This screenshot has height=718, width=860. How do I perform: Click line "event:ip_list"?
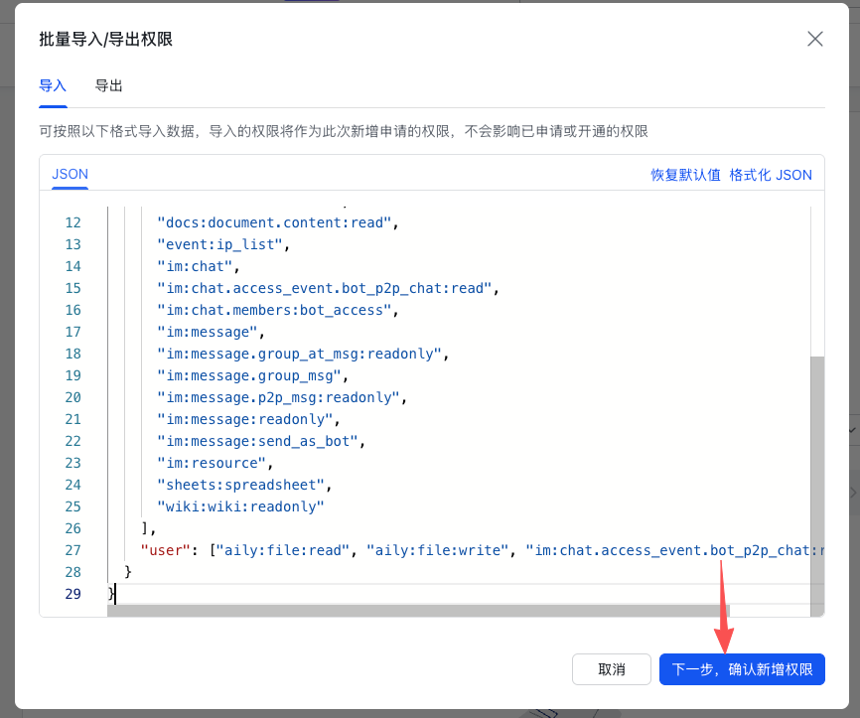(x=223, y=244)
